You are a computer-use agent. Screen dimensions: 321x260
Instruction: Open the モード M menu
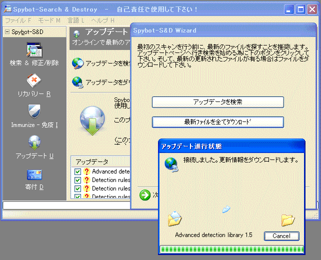coord(49,20)
